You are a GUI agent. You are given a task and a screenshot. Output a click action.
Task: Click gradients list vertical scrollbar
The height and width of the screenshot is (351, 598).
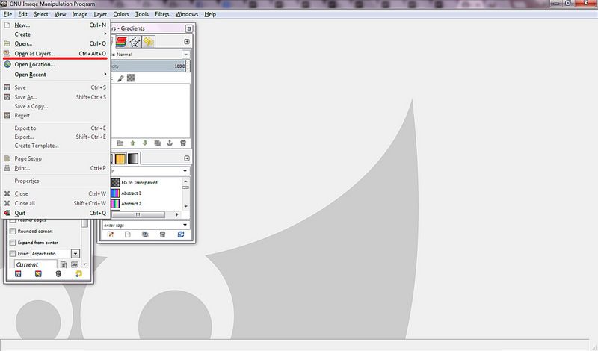pyautogui.click(x=185, y=193)
